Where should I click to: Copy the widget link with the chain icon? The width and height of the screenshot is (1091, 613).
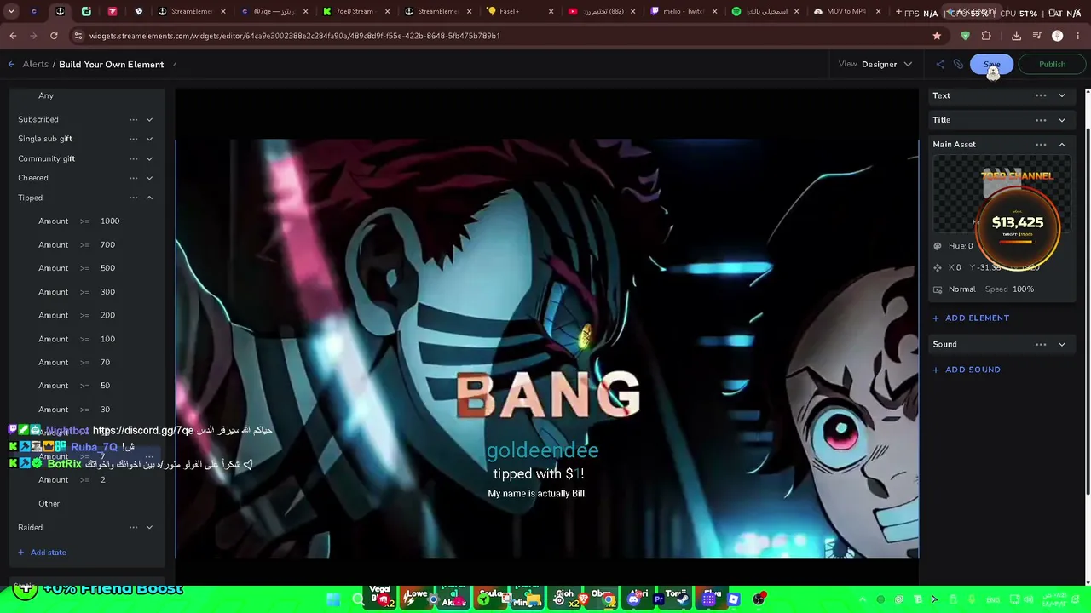pos(958,65)
